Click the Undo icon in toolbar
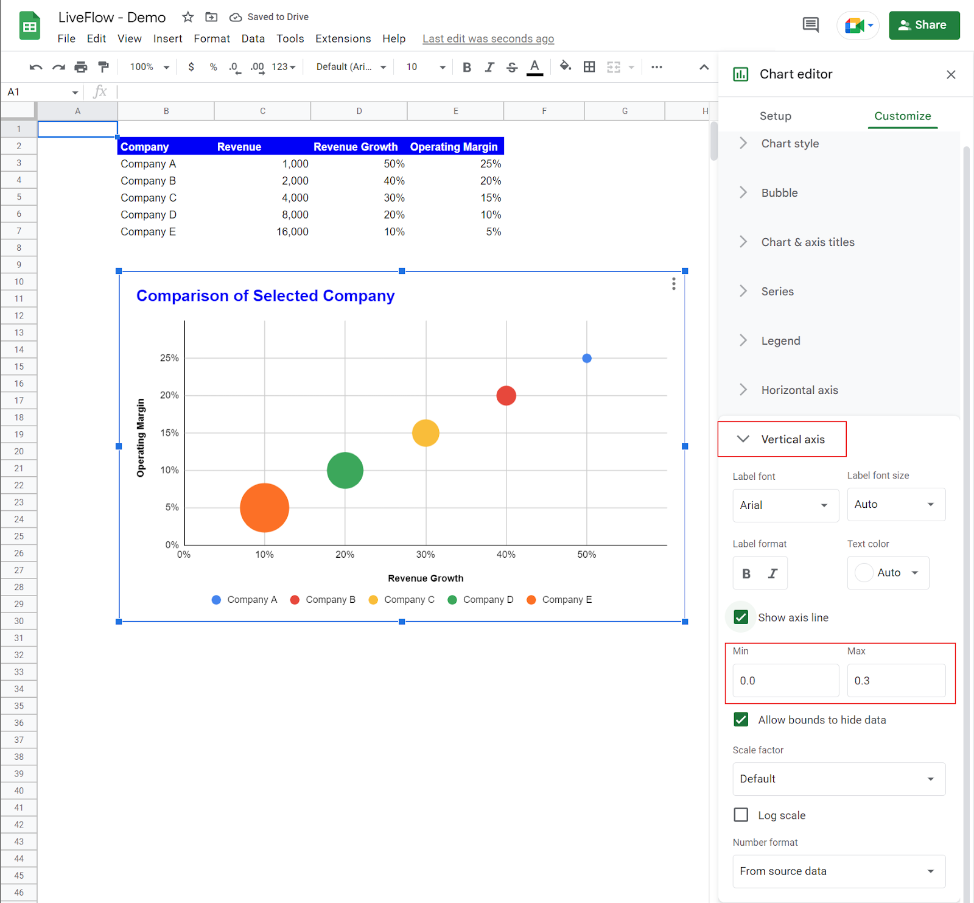 [36, 67]
